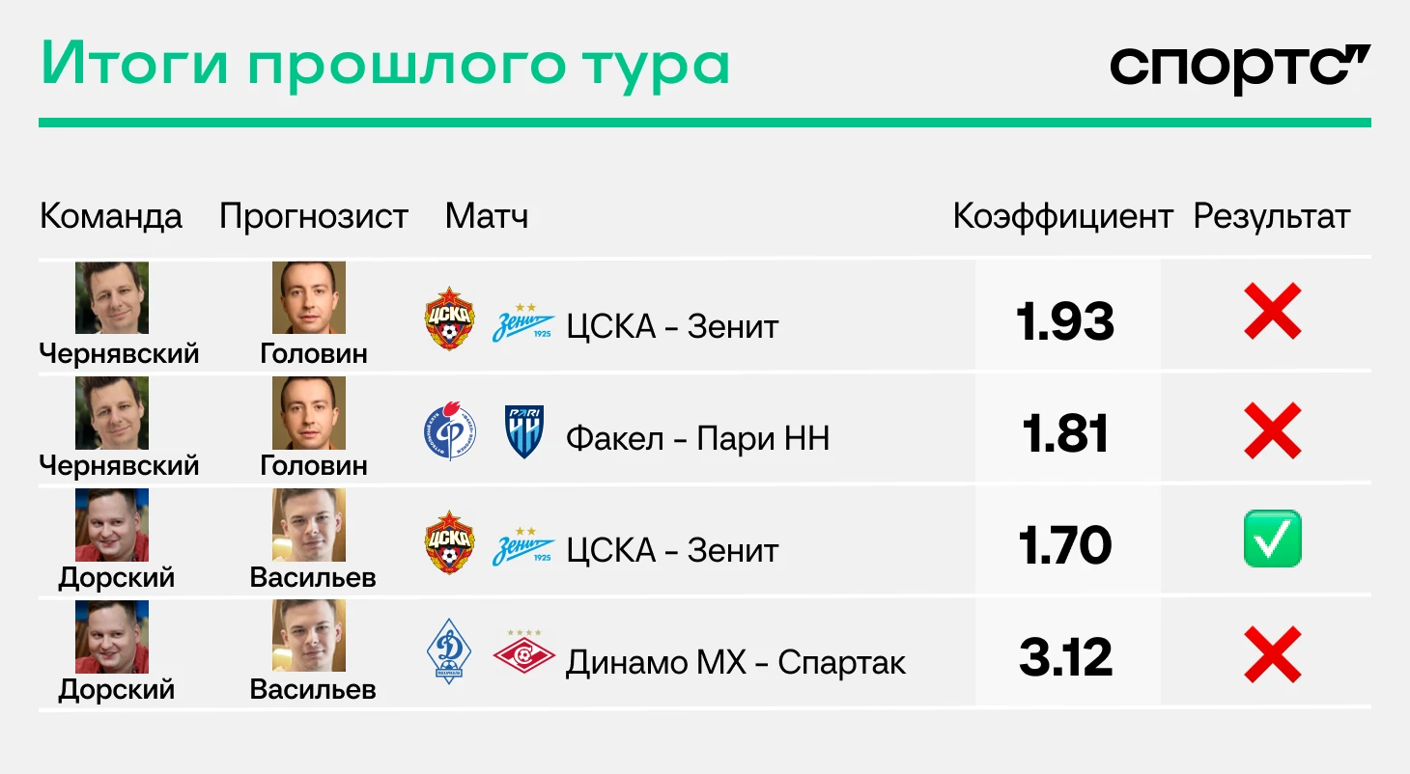Click the CSKA club logo in first row

[450, 318]
